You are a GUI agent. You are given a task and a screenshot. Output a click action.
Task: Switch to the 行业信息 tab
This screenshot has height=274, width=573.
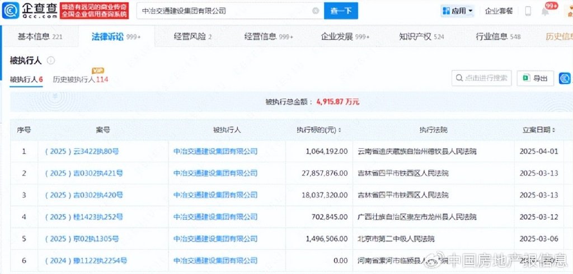[x=498, y=36]
